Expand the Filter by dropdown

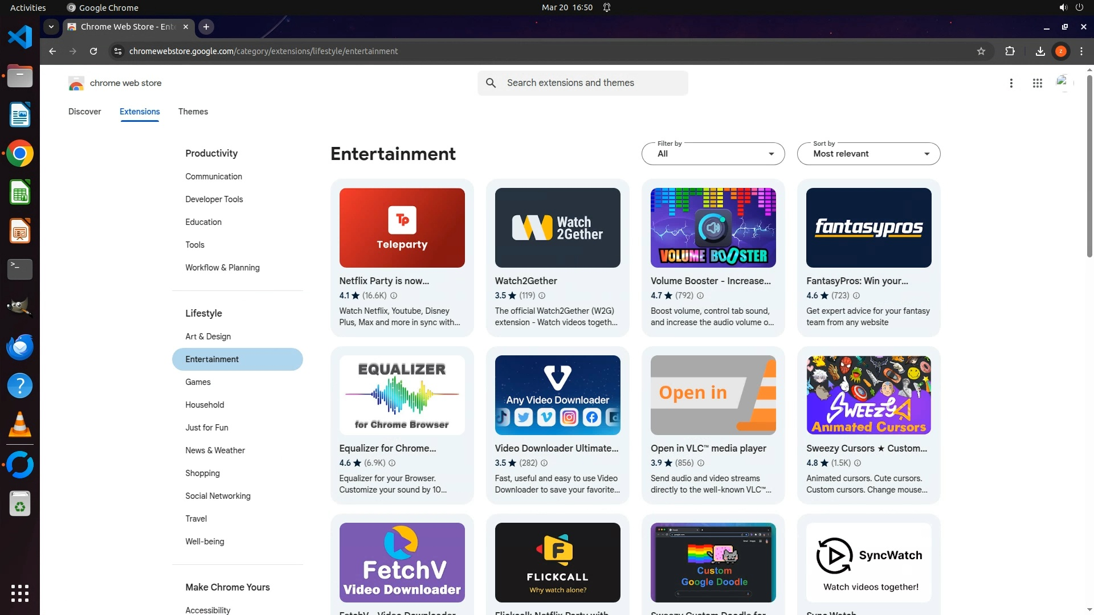(713, 154)
